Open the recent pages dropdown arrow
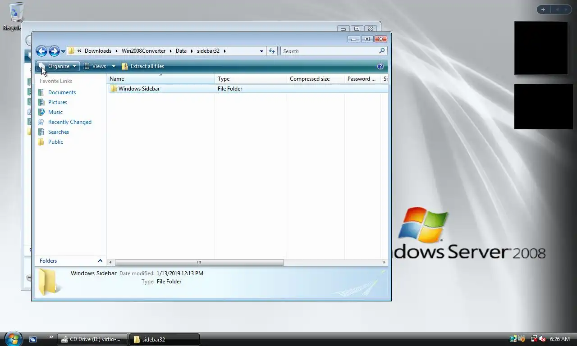 click(63, 51)
